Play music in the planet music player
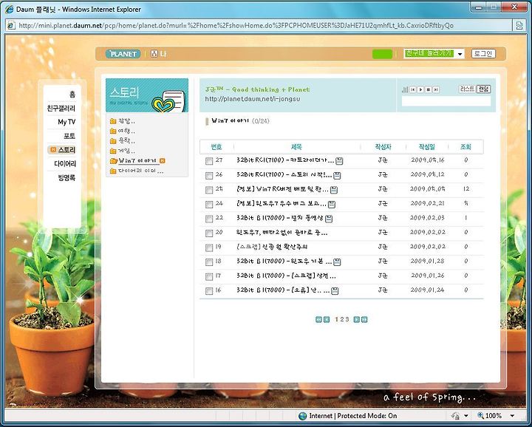This screenshot has height=427, width=532. coord(420,89)
